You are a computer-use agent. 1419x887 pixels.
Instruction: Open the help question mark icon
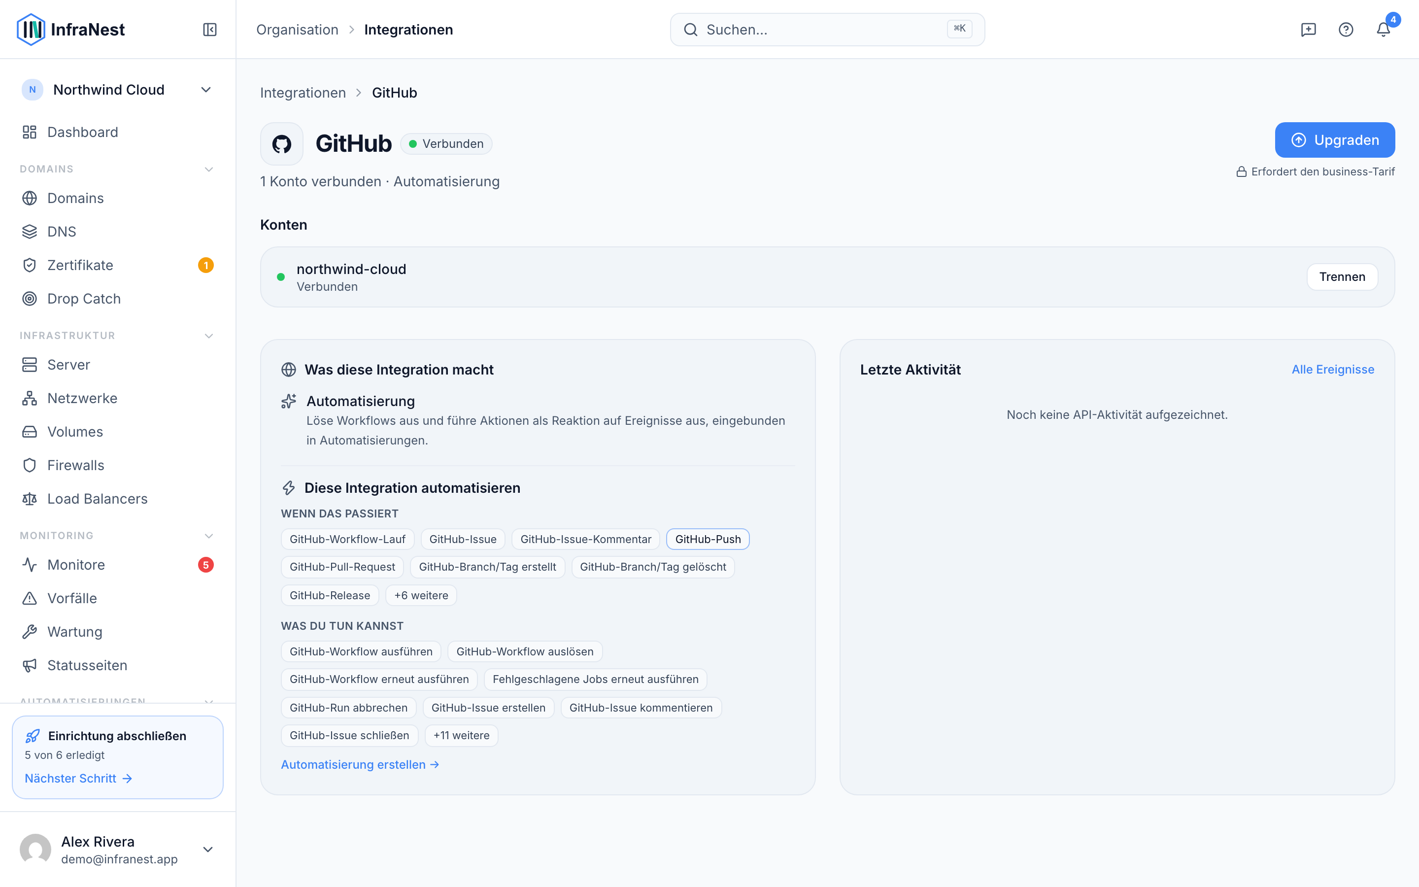[1346, 30]
